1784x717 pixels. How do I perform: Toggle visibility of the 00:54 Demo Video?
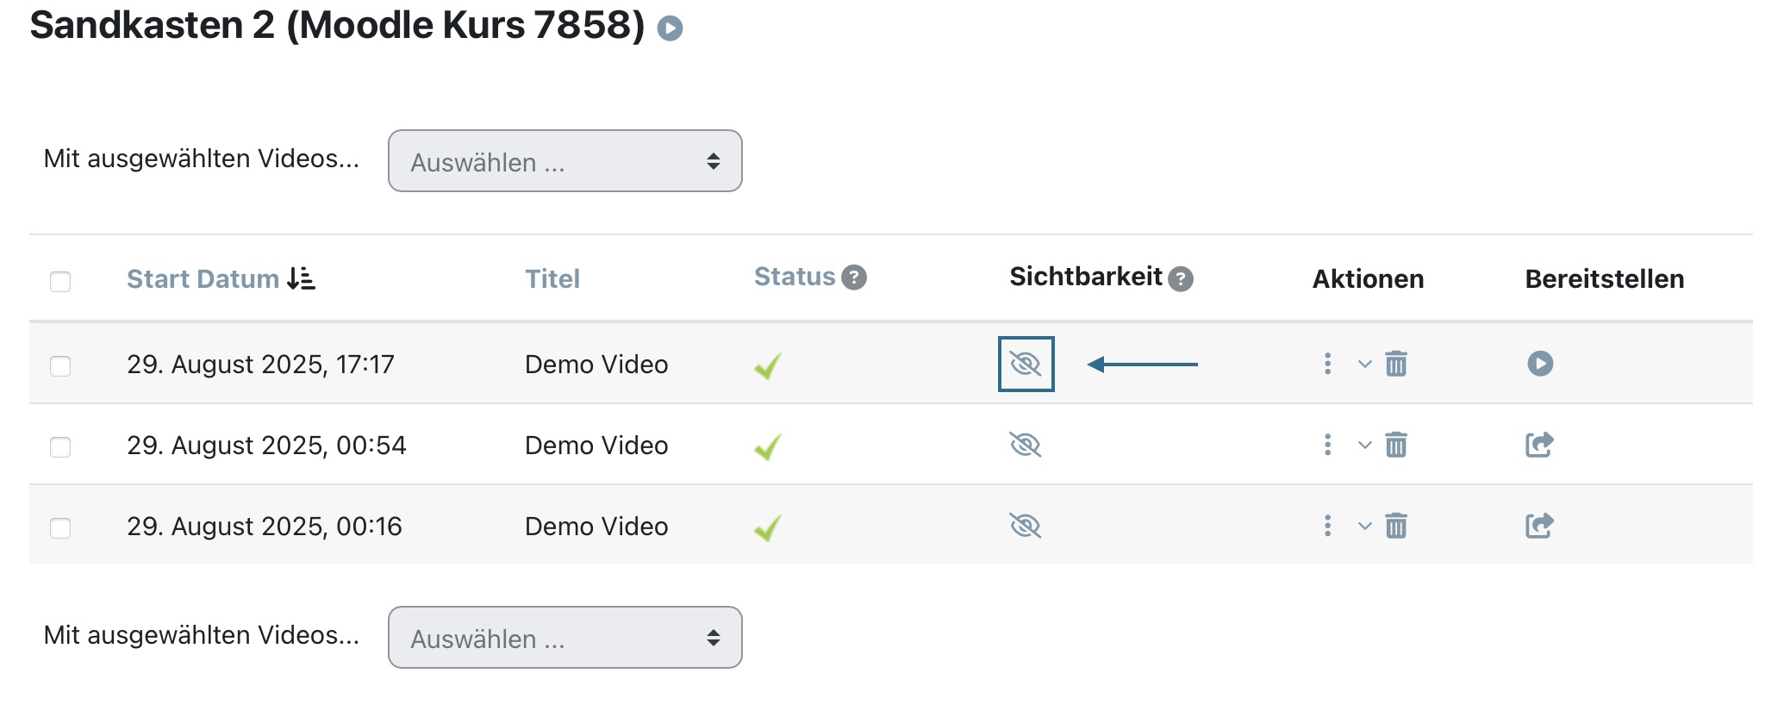point(1026,445)
